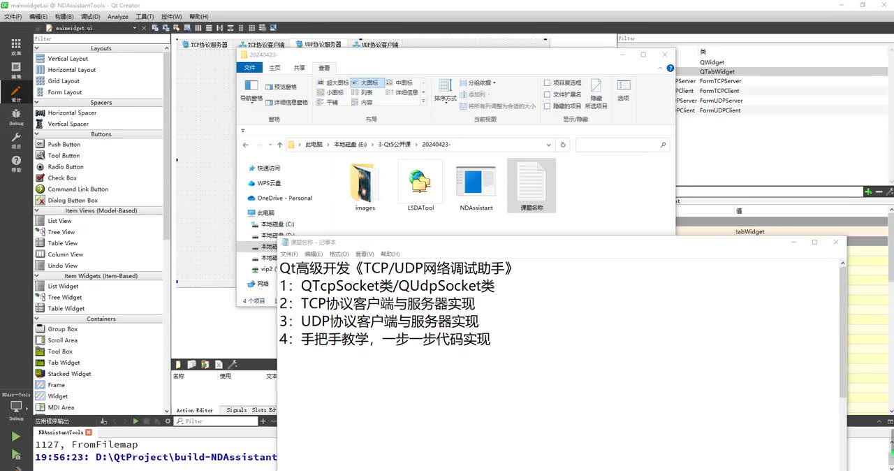Click the Explorer help question mark icon

coord(670,68)
